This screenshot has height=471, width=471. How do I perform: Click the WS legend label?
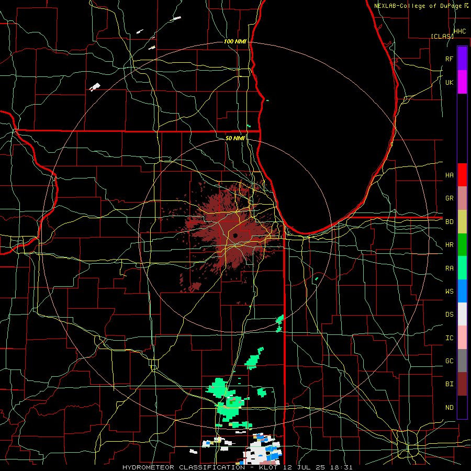coord(449,291)
